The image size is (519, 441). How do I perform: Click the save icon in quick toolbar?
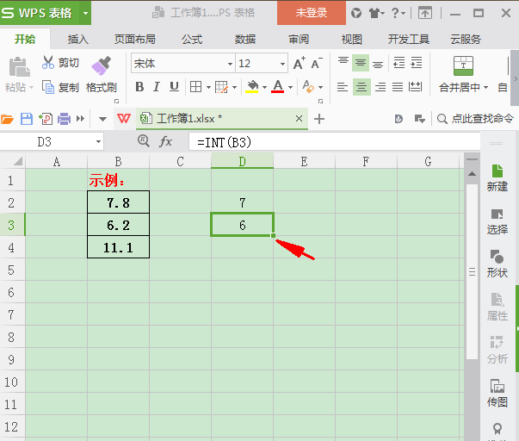click(x=26, y=119)
